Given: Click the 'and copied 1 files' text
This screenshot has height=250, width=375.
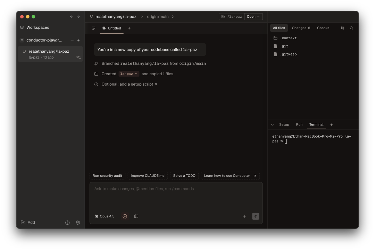Looking at the screenshot, I should [x=157, y=74].
